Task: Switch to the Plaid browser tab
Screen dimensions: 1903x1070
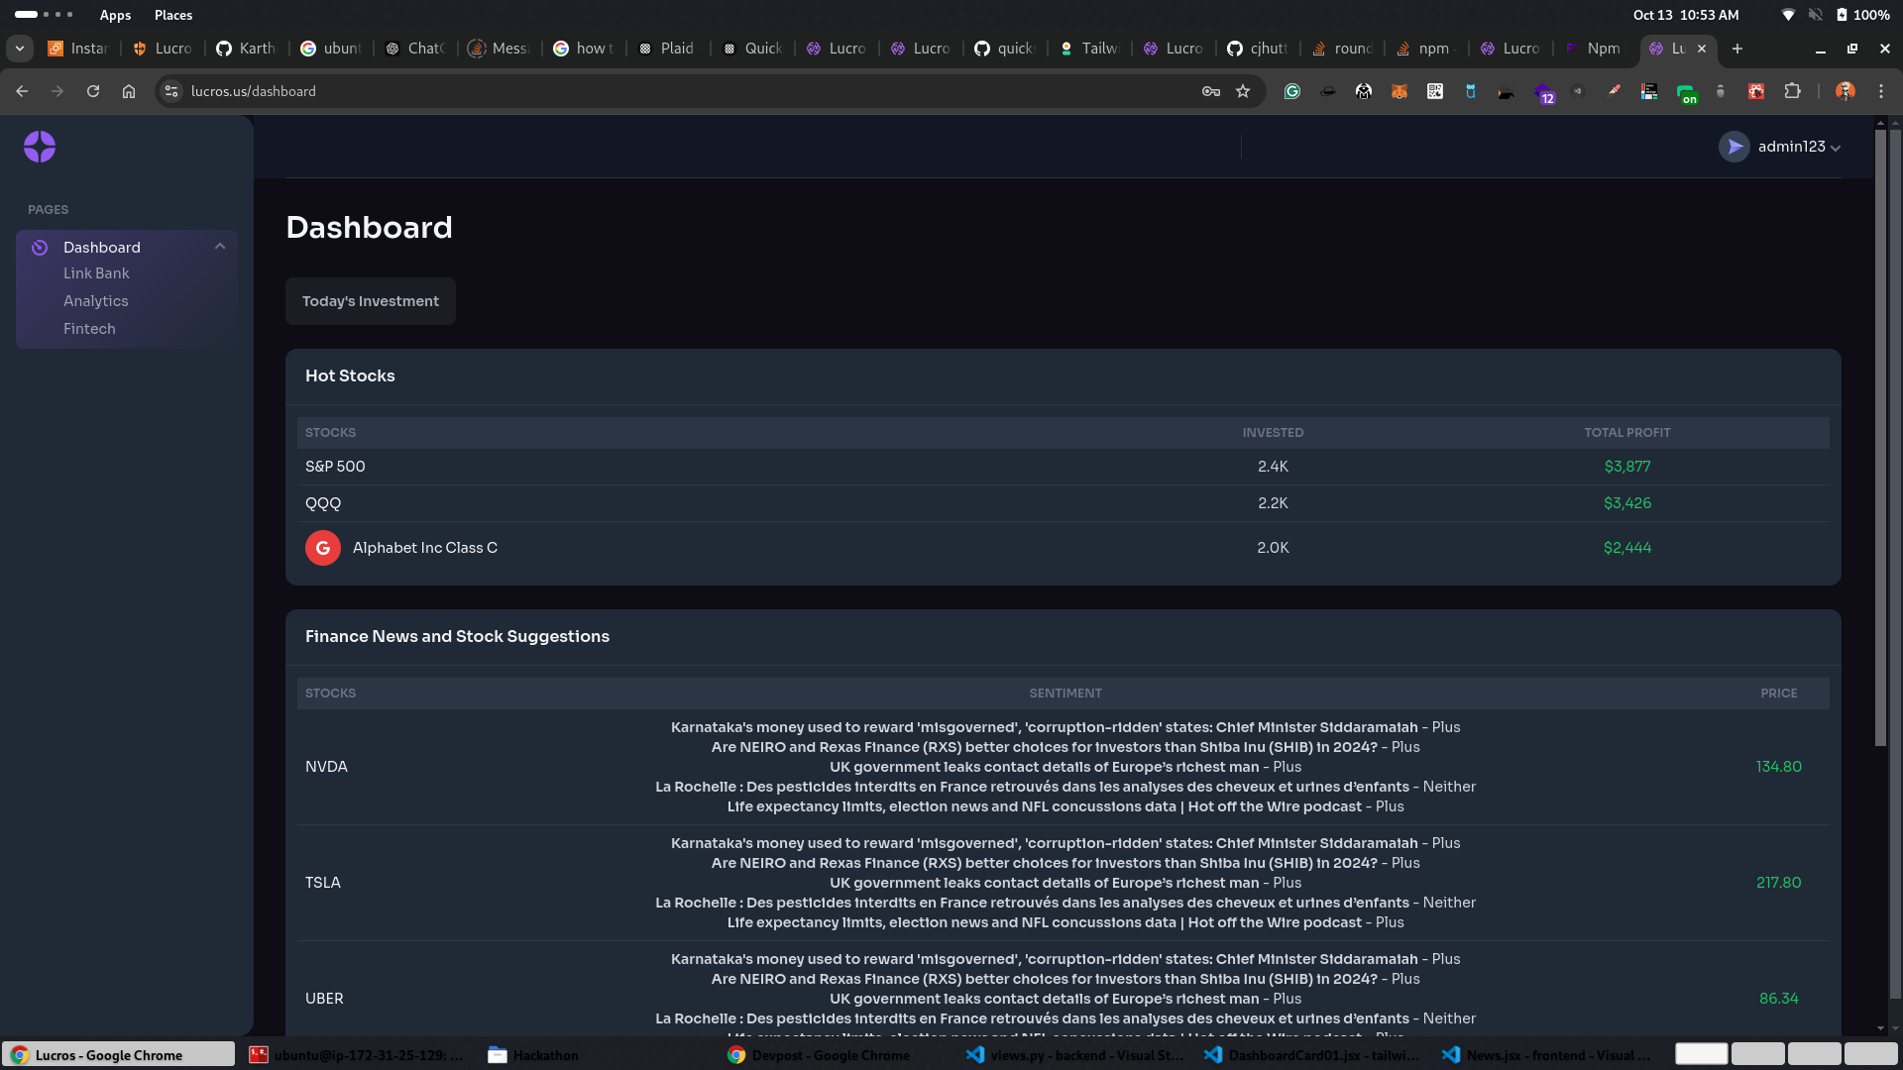Action: click(x=667, y=49)
